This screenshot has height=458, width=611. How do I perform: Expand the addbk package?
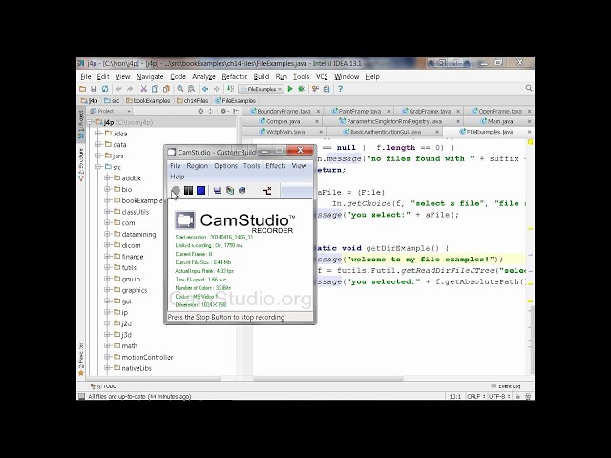click(107, 178)
